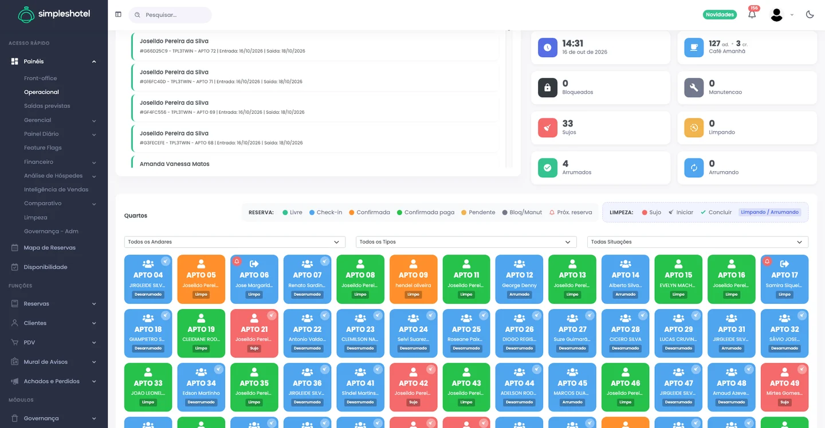This screenshot has height=428, width=825.
Task: Click the bell icon on APTO 06 card
Action: point(237,261)
